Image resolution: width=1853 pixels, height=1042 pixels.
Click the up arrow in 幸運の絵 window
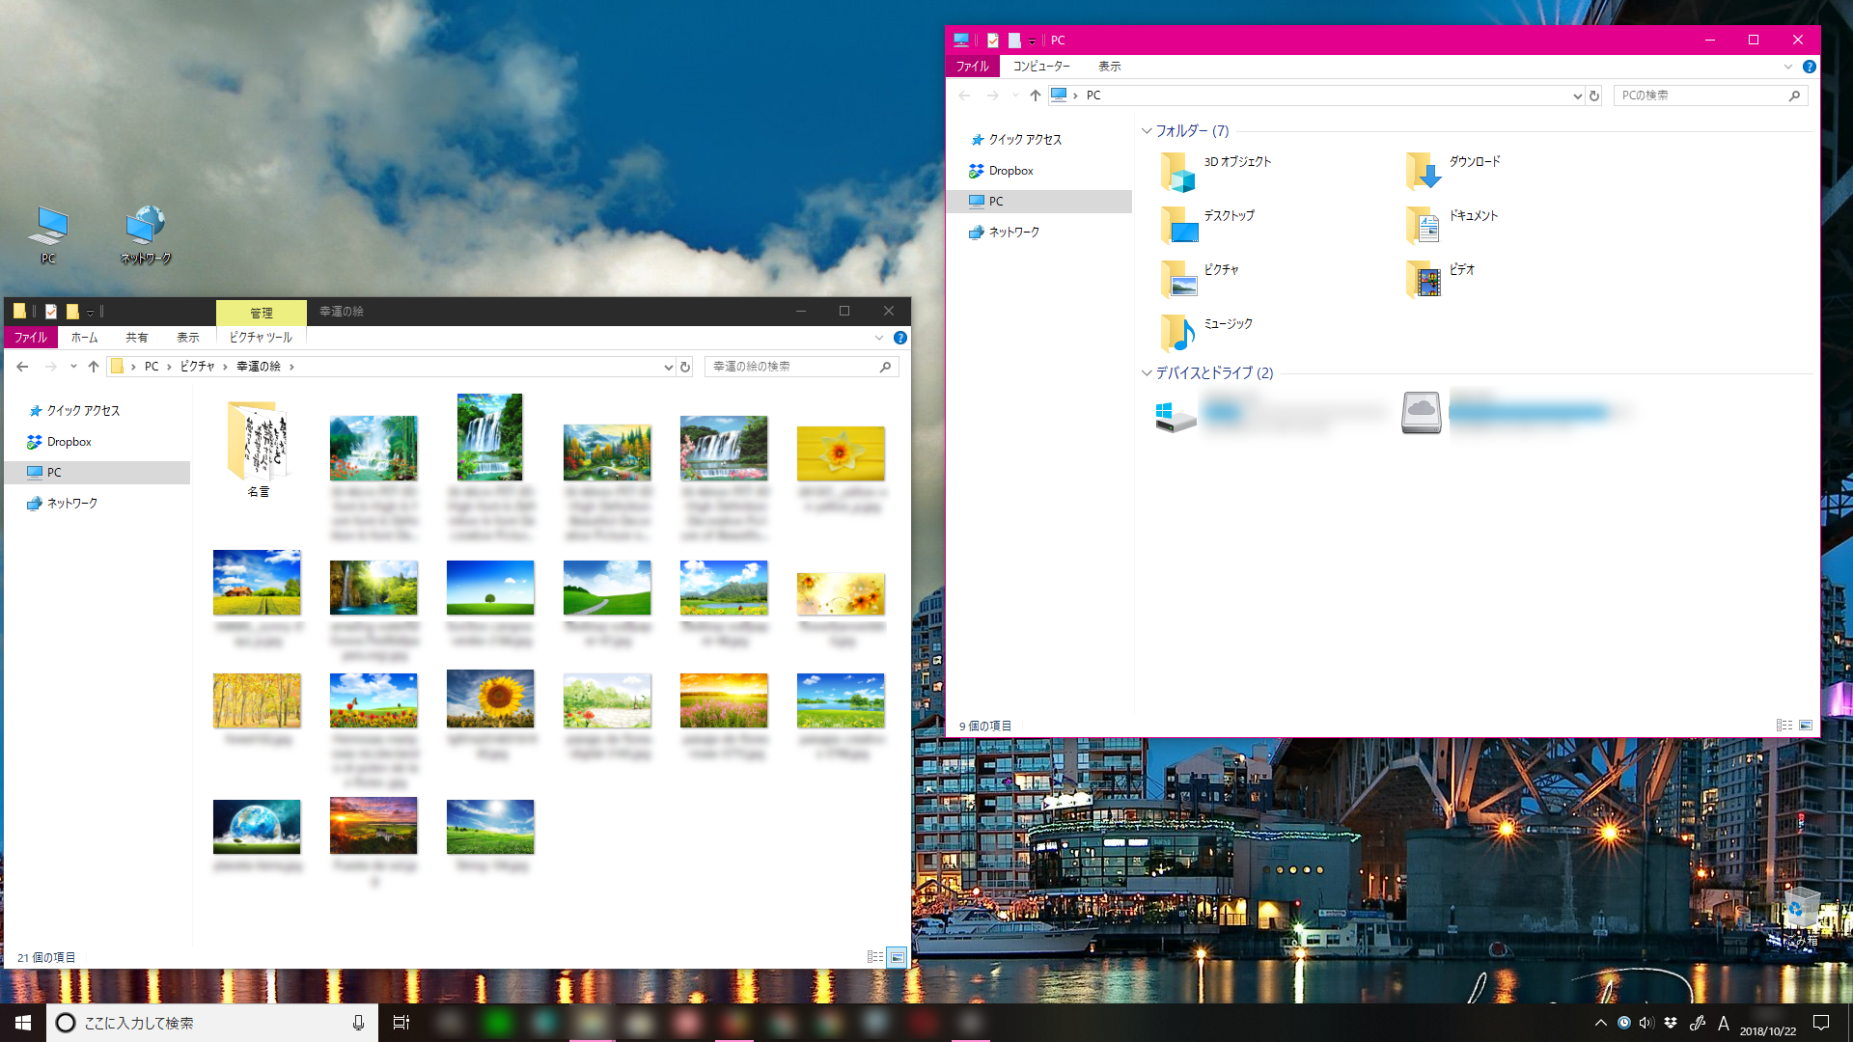tap(94, 367)
